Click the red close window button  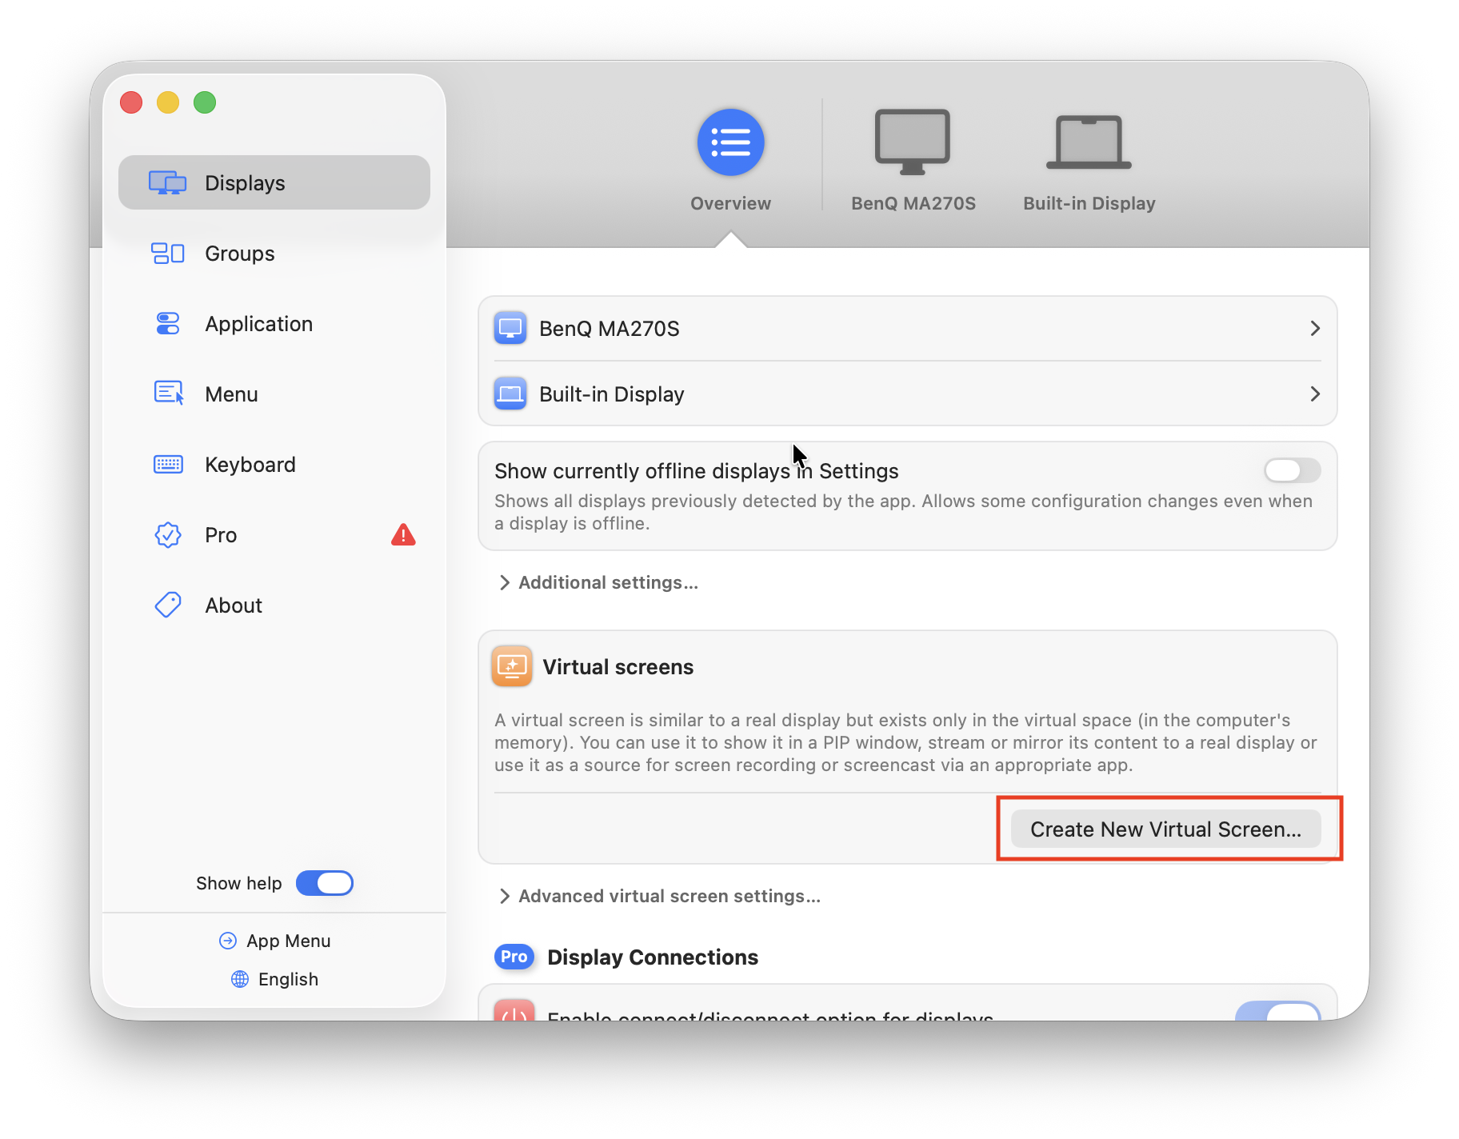(131, 102)
